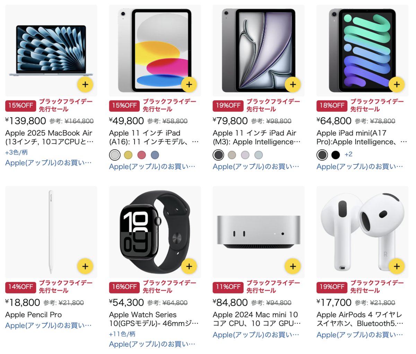Add the MacBook Air to cart with plus icon
Viewport: 416px width, 354px height.
point(85,85)
